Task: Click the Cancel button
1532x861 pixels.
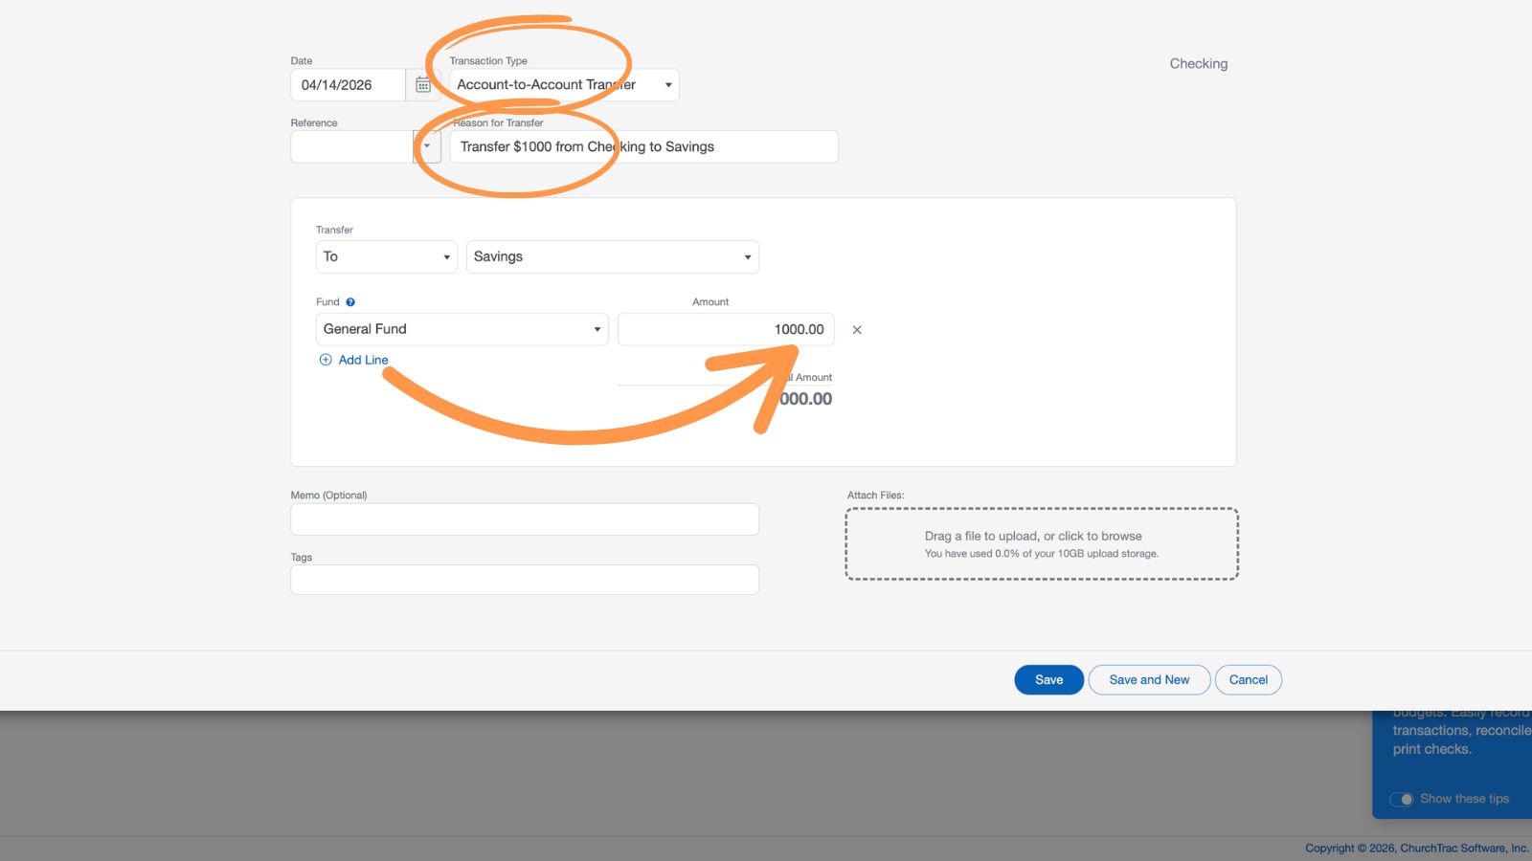Action: point(1248,679)
